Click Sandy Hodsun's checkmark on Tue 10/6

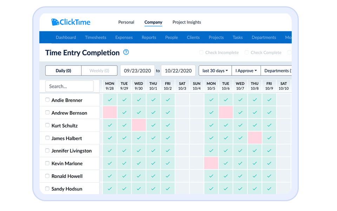[x=225, y=188]
